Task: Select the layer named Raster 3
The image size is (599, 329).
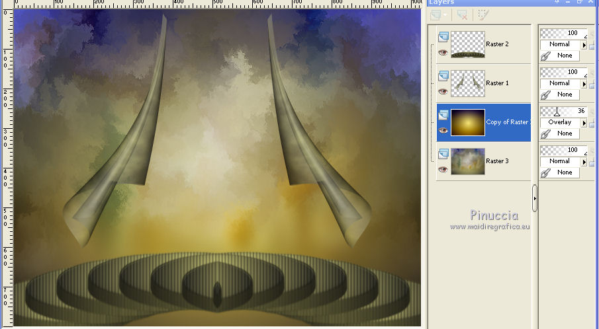Action: pos(497,161)
